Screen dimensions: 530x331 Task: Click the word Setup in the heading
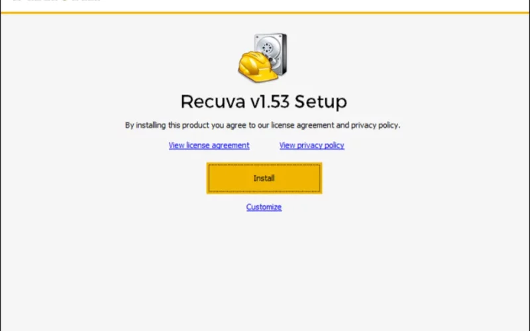pos(321,102)
